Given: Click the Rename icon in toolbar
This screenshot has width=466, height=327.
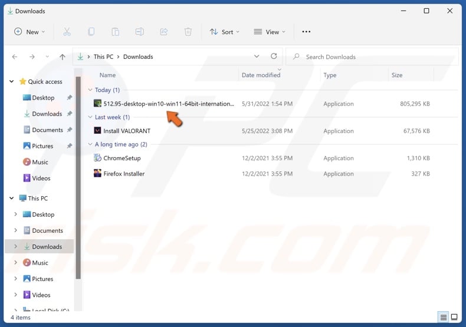Looking at the screenshot, I should (140, 32).
